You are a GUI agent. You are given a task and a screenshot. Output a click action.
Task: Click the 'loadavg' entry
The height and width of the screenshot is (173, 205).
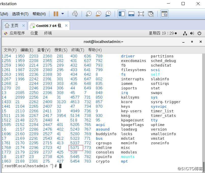tap(129, 129)
